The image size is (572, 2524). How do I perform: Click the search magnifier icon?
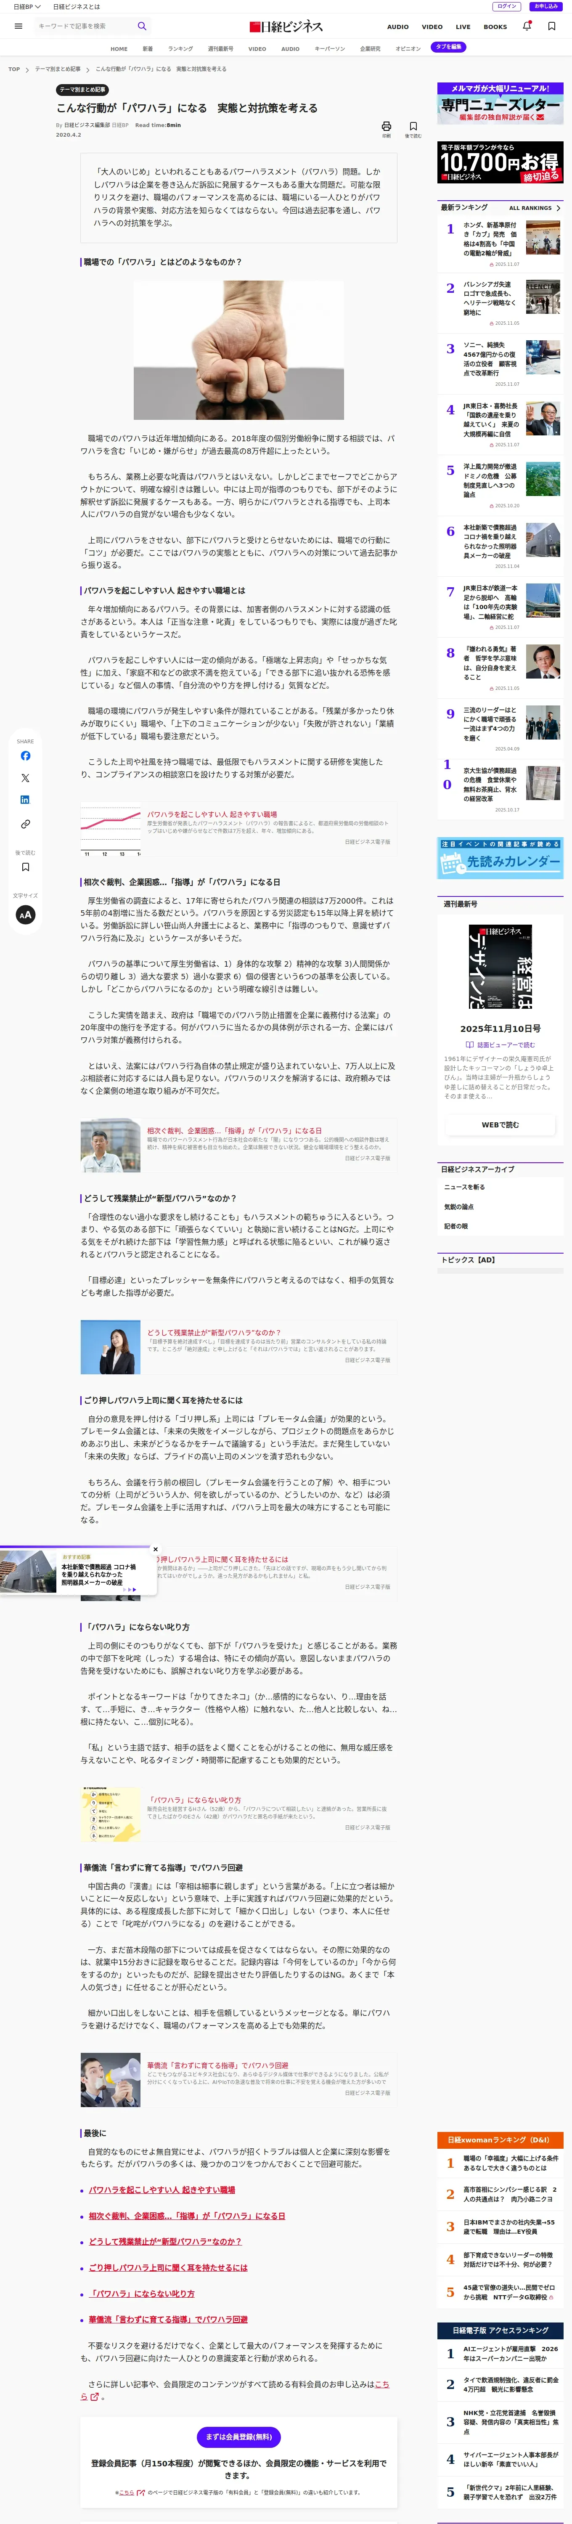coord(142,27)
